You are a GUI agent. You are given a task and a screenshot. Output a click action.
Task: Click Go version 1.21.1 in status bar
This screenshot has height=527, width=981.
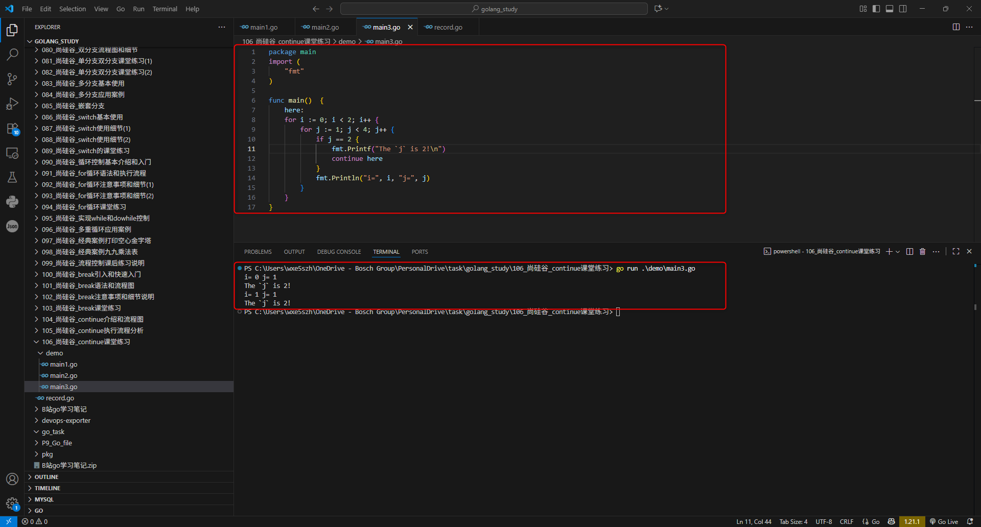912,521
